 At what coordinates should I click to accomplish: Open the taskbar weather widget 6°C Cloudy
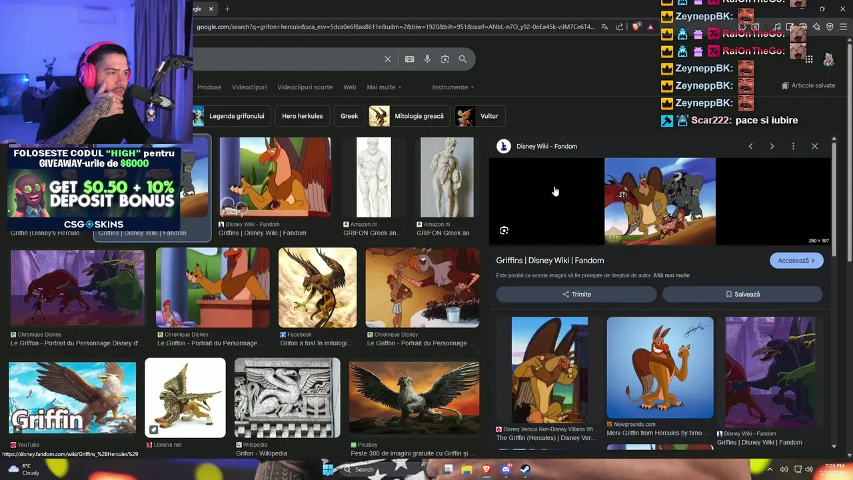(23, 469)
